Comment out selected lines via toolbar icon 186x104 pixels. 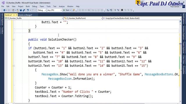pyautogui.click(x=115, y=10)
